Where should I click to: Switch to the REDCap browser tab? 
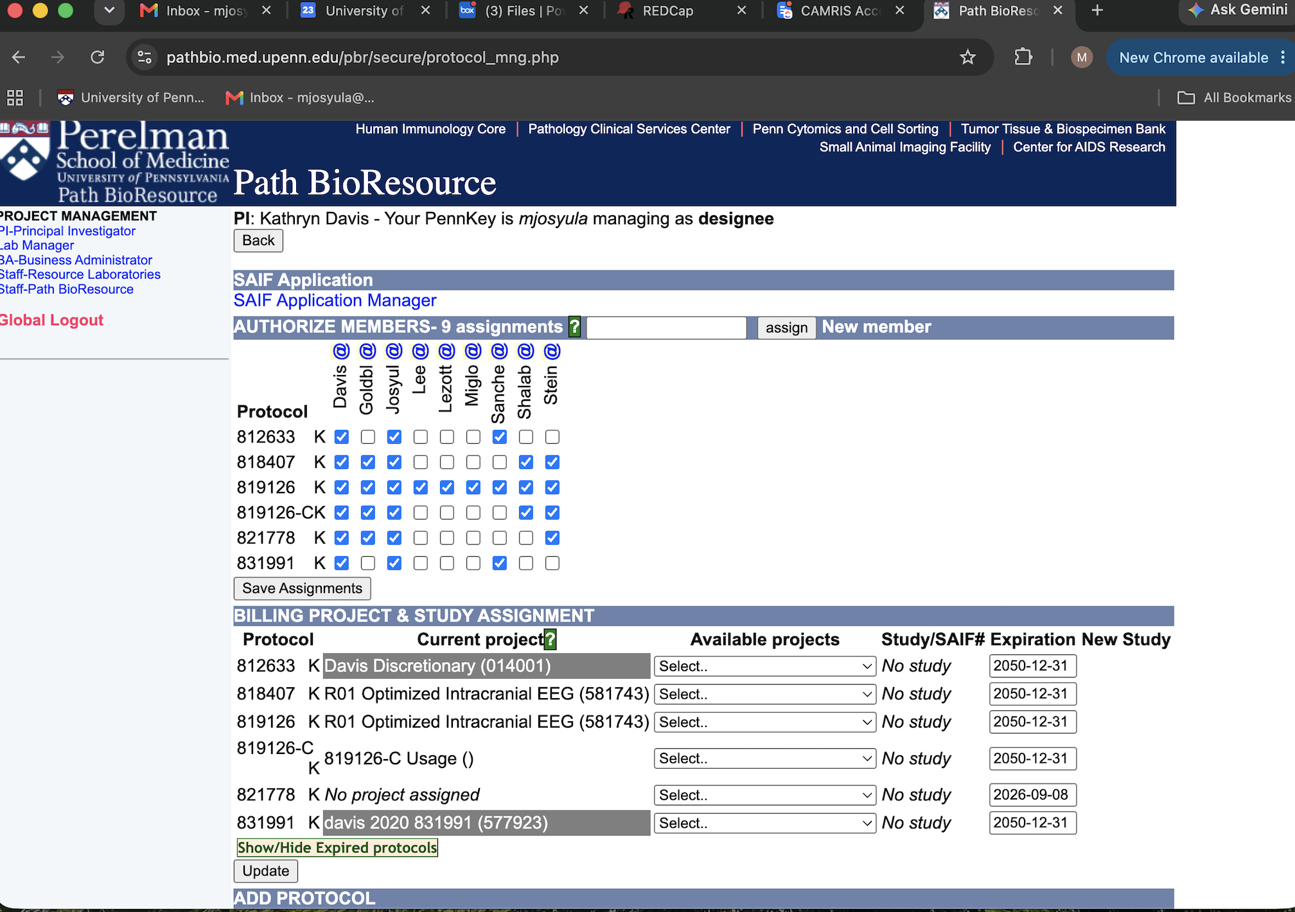(681, 11)
